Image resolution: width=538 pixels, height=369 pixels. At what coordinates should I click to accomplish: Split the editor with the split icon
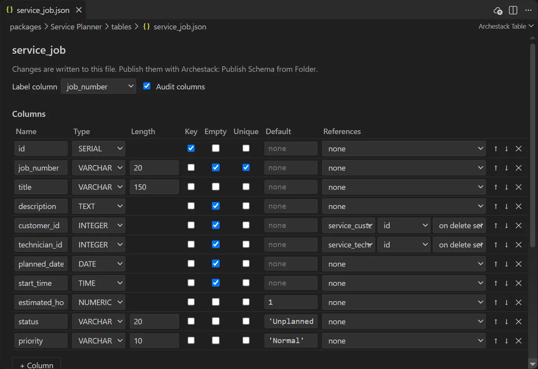pyautogui.click(x=513, y=10)
